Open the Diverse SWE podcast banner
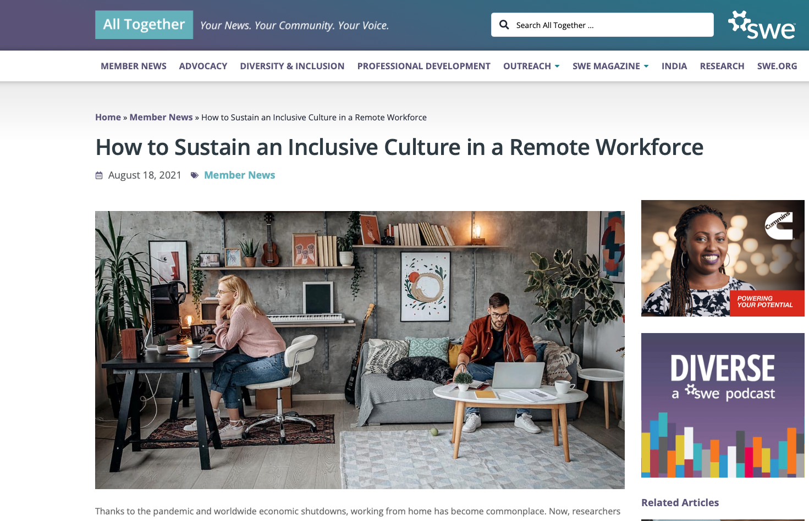 [723, 405]
